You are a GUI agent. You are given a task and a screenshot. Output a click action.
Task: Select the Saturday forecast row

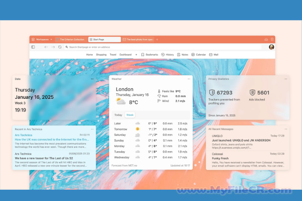tap(151, 135)
